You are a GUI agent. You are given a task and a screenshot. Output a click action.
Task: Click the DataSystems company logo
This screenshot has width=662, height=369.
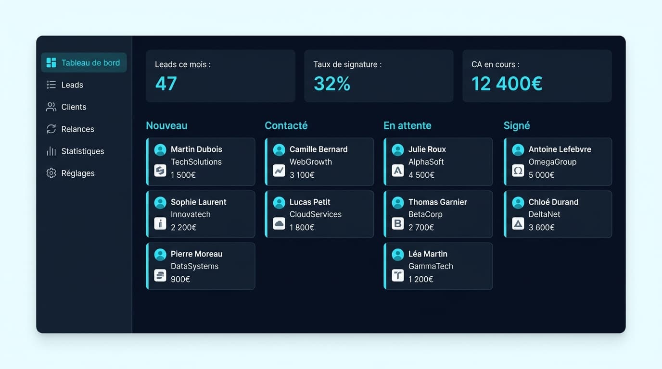click(160, 275)
